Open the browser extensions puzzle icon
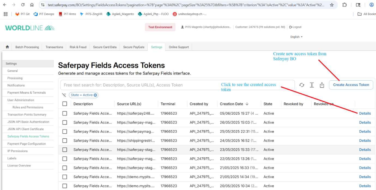Image resolution: width=376 pixels, height=190 pixels. pos(345,5)
